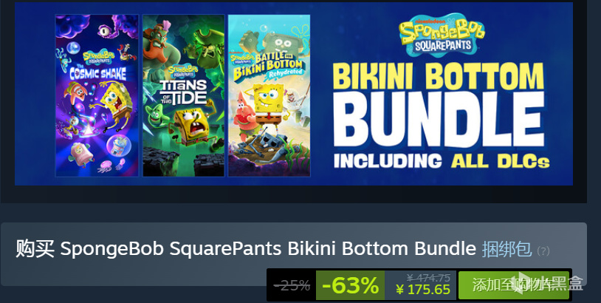The image size is (601, 303).
Task: Click the purchase title 购买 SpongeBob SquarePants Bikini Bottom Bundle
Action: (x=246, y=249)
